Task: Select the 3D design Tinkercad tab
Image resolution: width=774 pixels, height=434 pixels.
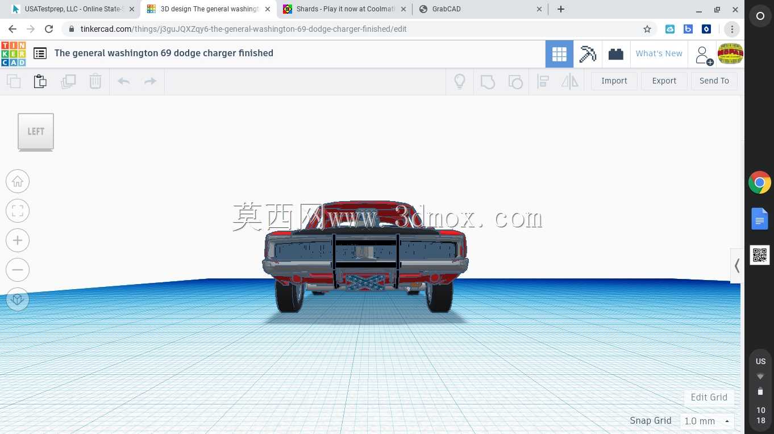Action: (x=209, y=9)
